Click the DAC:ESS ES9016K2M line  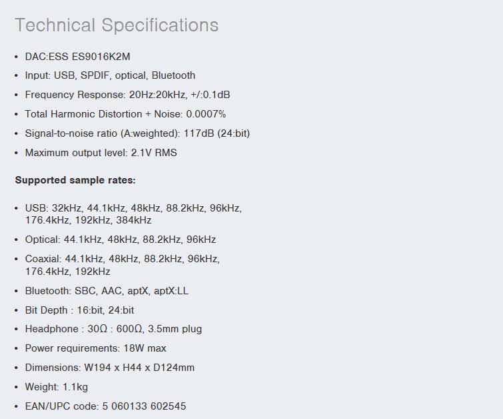(78, 57)
